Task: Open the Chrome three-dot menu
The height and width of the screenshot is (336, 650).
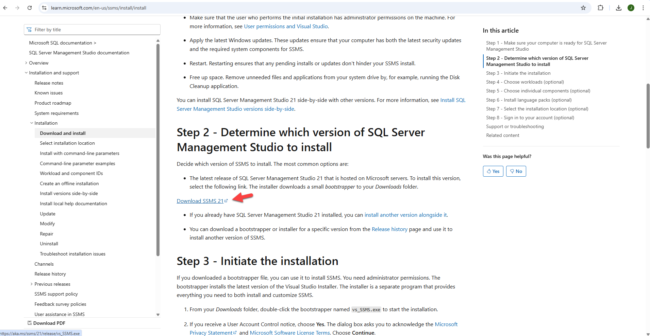Action: [643, 8]
